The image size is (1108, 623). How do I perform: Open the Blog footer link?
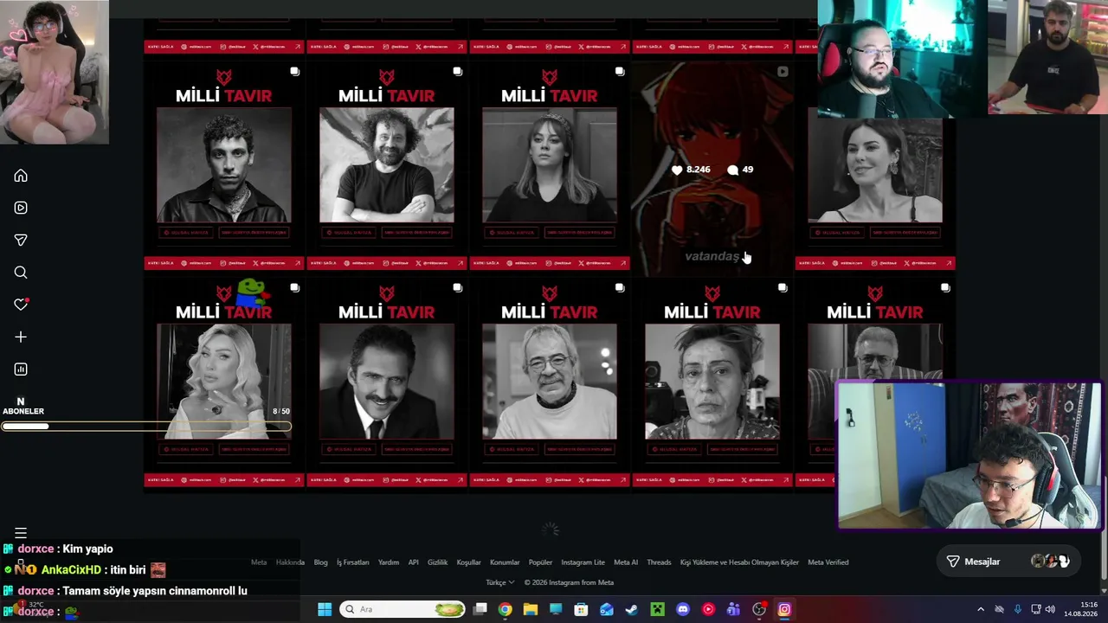click(x=320, y=562)
